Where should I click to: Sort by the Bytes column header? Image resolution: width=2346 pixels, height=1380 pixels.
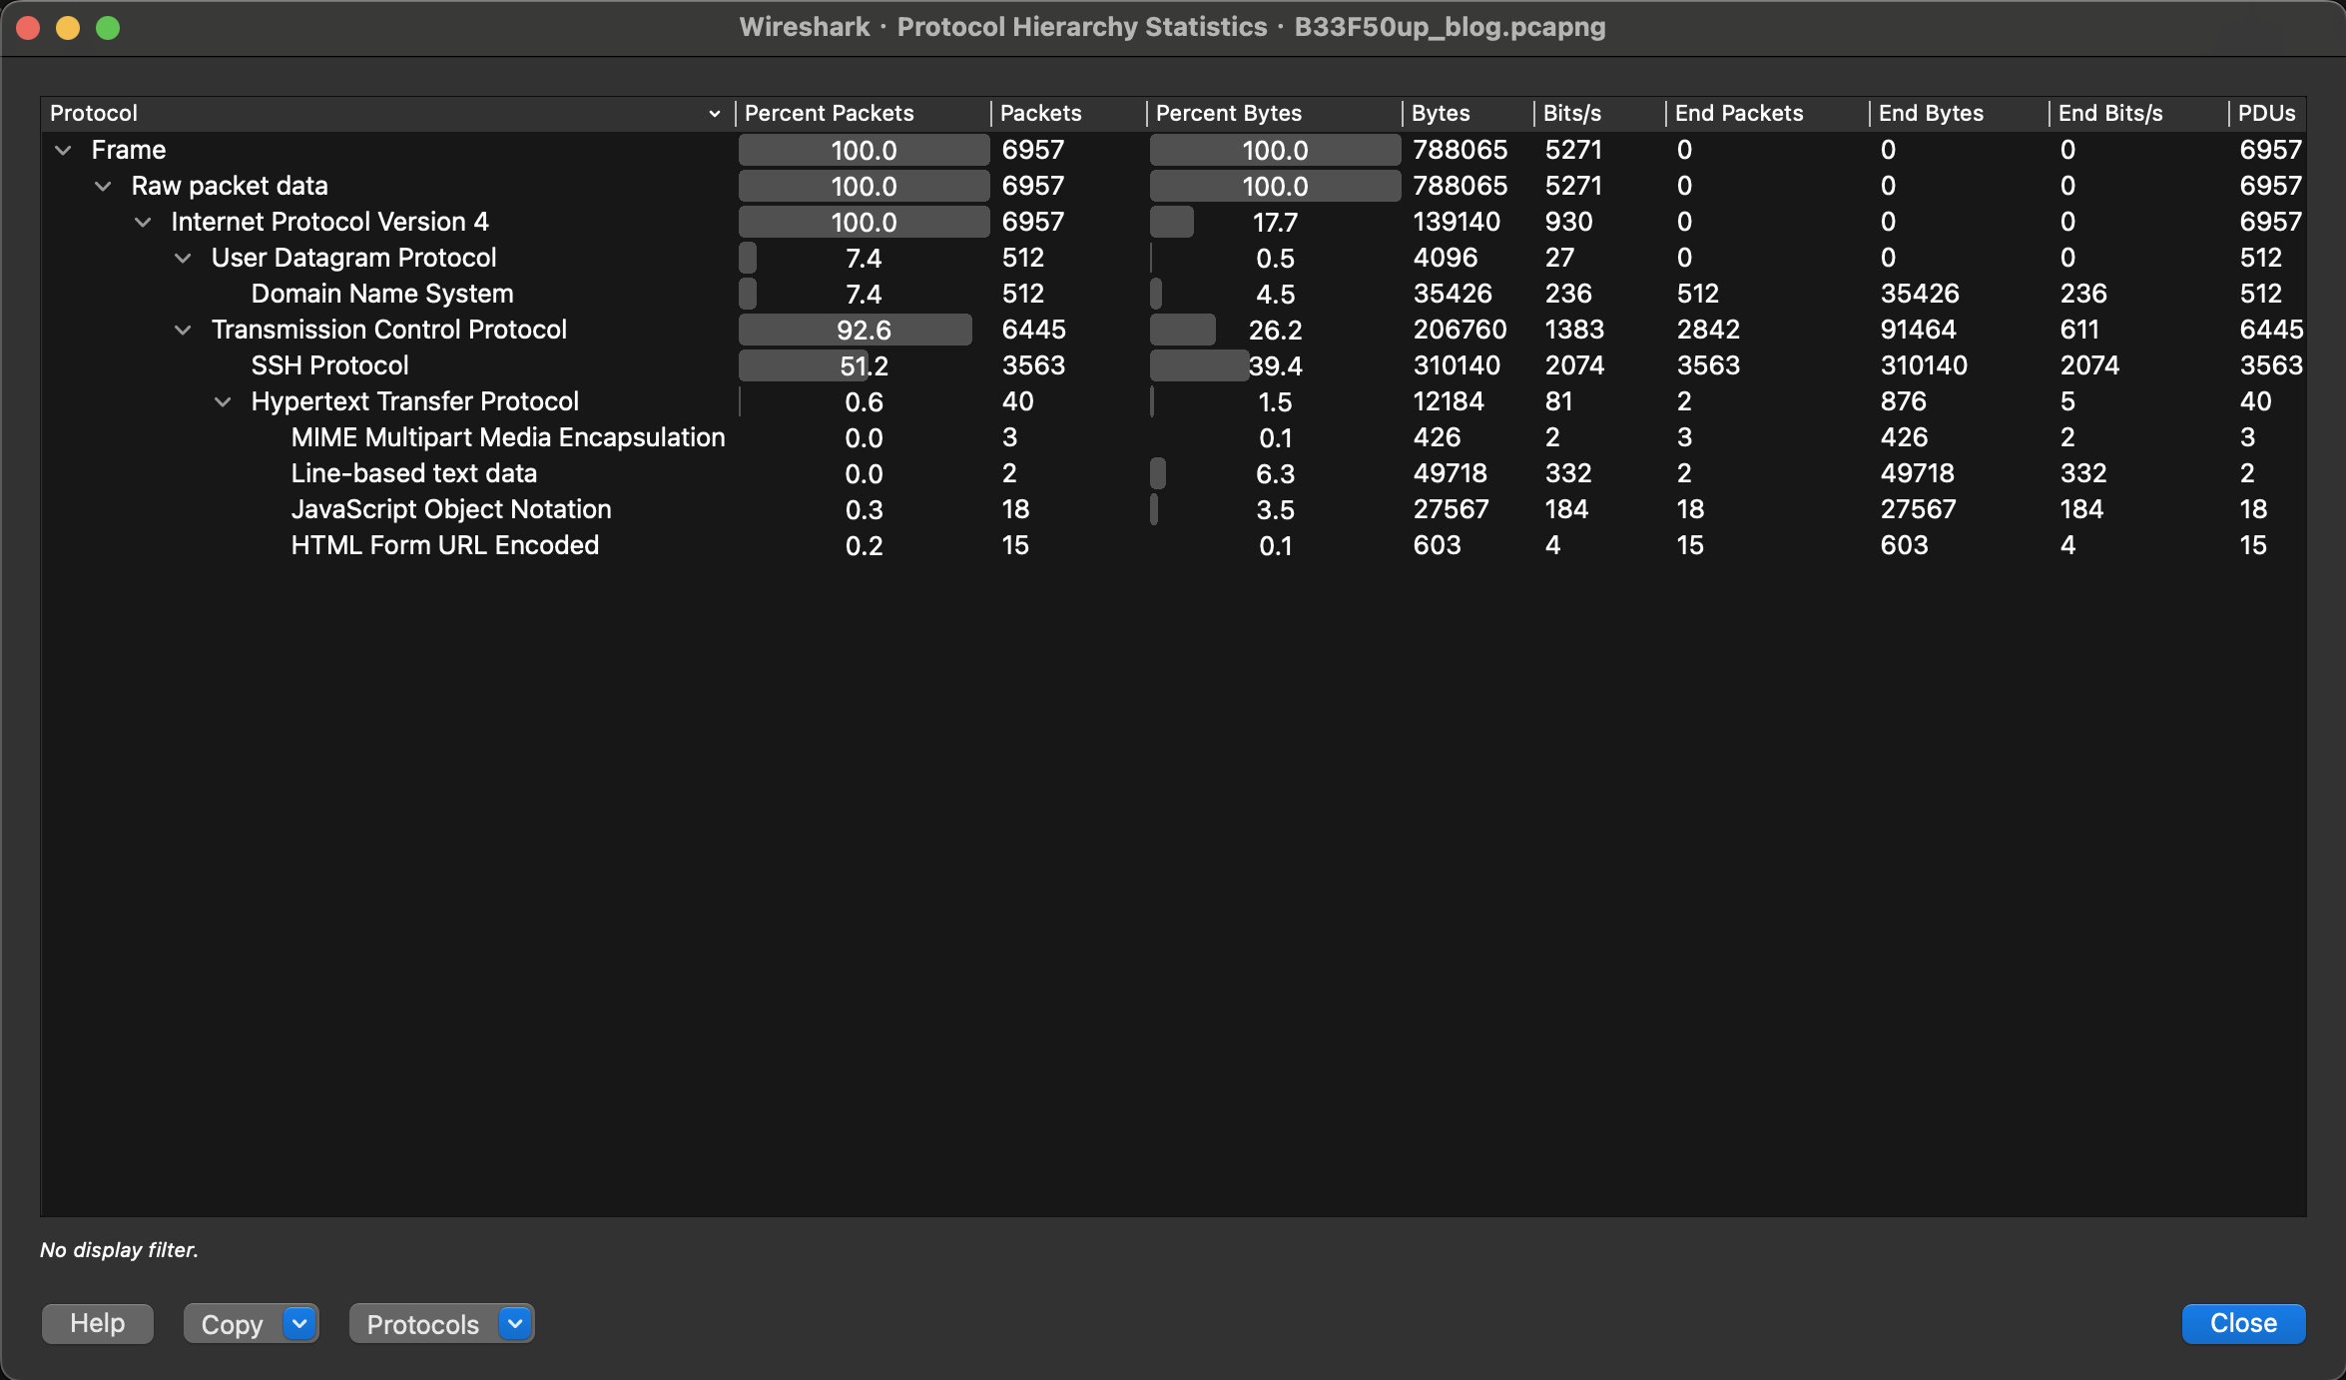[x=1440, y=113]
